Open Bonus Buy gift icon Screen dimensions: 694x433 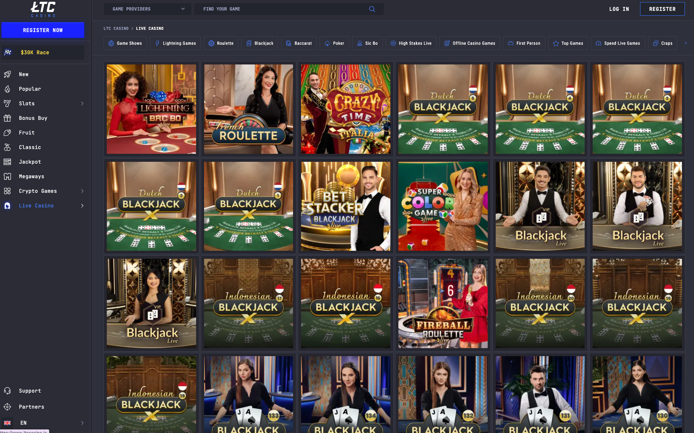coord(7,118)
